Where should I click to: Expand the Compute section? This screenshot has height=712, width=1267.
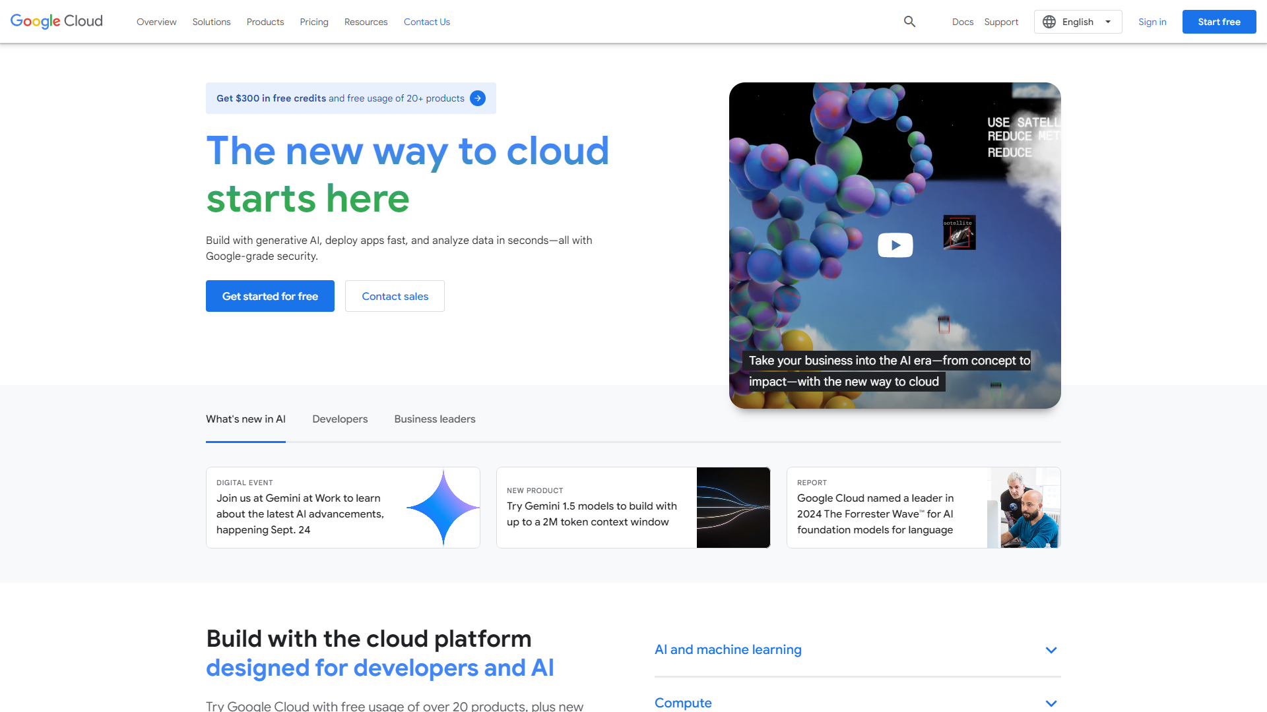tap(1051, 702)
